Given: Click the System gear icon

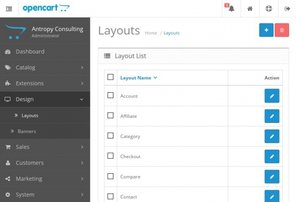Looking at the screenshot, I should [8, 194].
